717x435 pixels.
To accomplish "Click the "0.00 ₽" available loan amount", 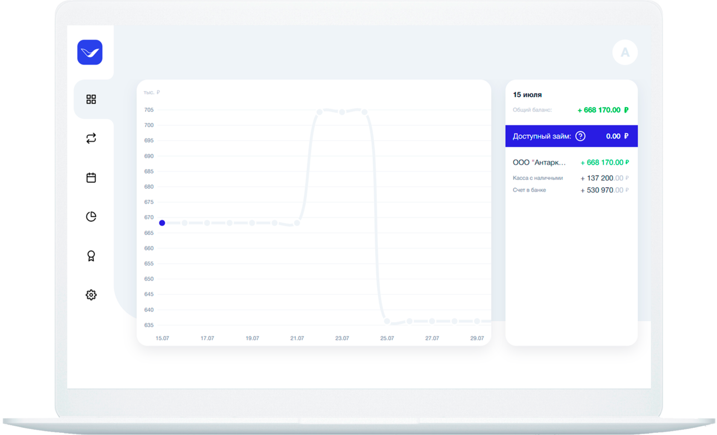I will tap(617, 136).
